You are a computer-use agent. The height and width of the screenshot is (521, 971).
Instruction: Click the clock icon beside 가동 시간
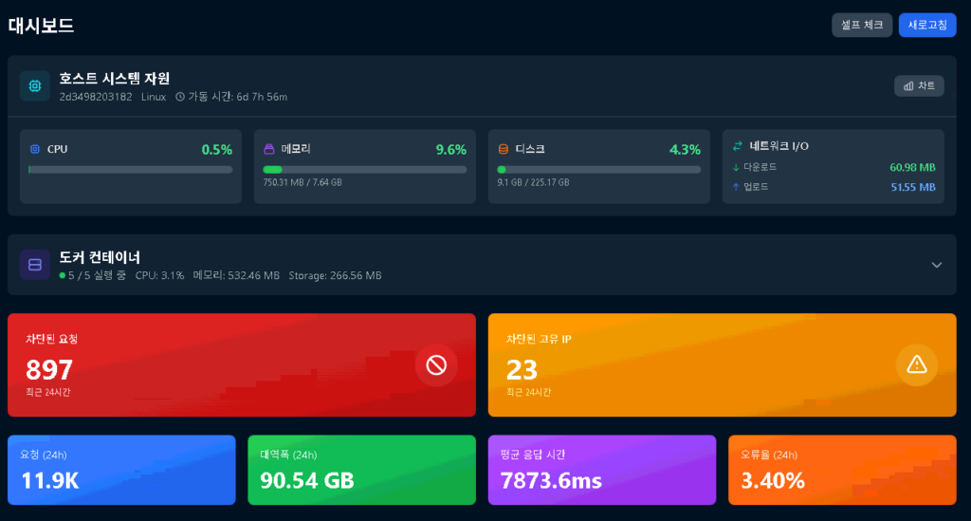click(x=180, y=97)
